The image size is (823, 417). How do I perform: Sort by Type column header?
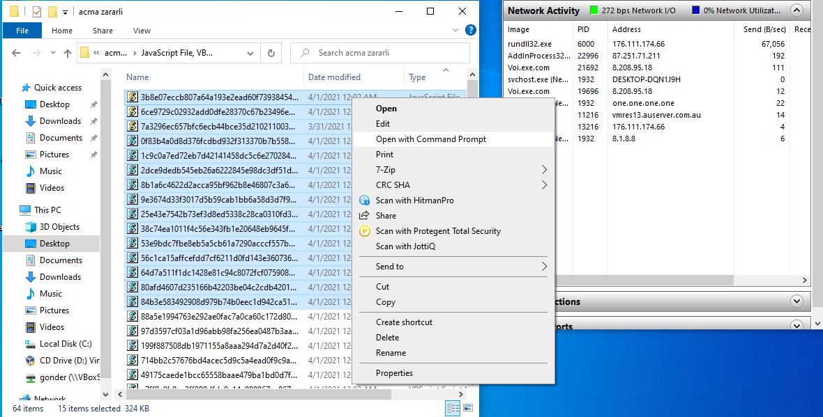click(x=417, y=77)
